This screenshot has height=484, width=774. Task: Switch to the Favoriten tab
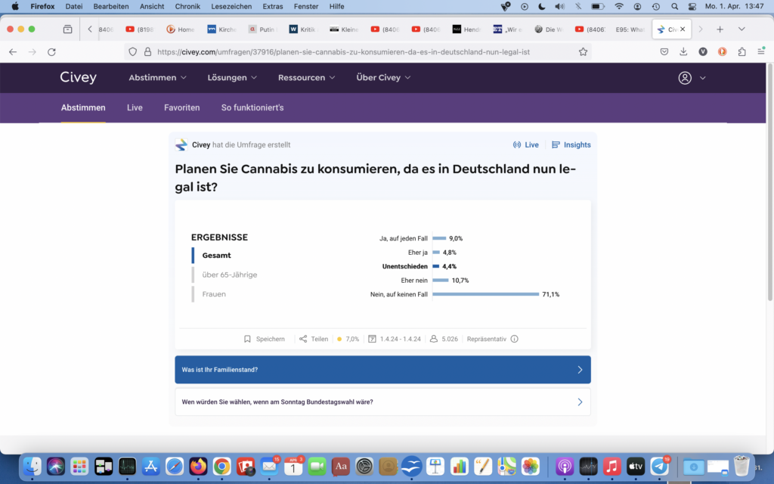(x=181, y=107)
